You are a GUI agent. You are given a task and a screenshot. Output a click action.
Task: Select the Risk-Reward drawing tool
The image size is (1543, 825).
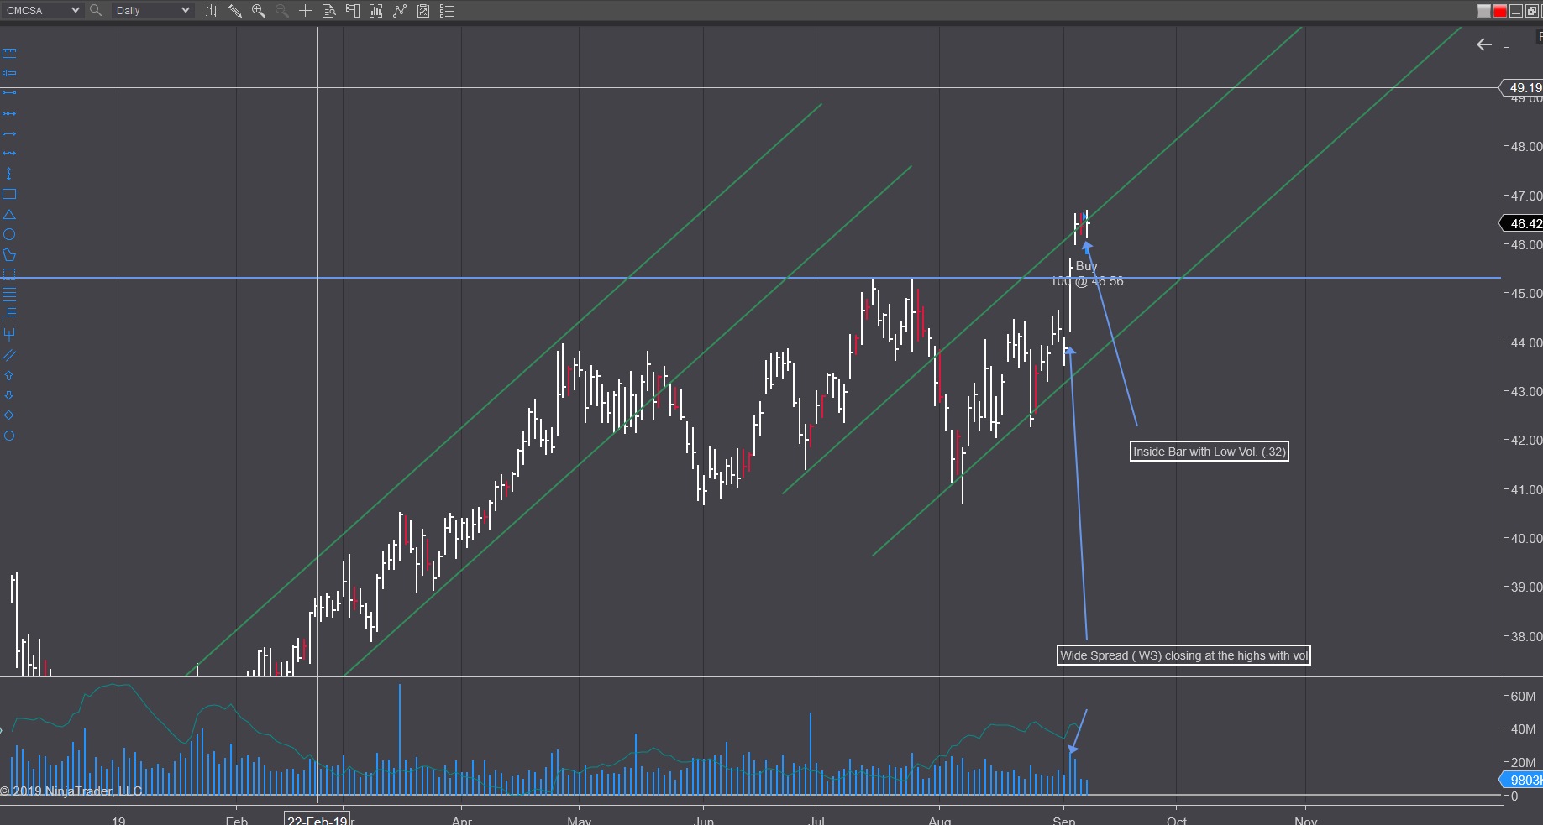pyautogui.click(x=9, y=73)
